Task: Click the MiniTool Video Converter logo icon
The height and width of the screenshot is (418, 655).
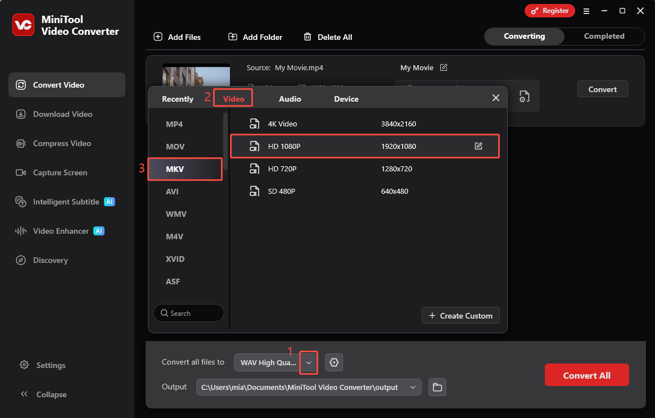Action: pos(24,25)
